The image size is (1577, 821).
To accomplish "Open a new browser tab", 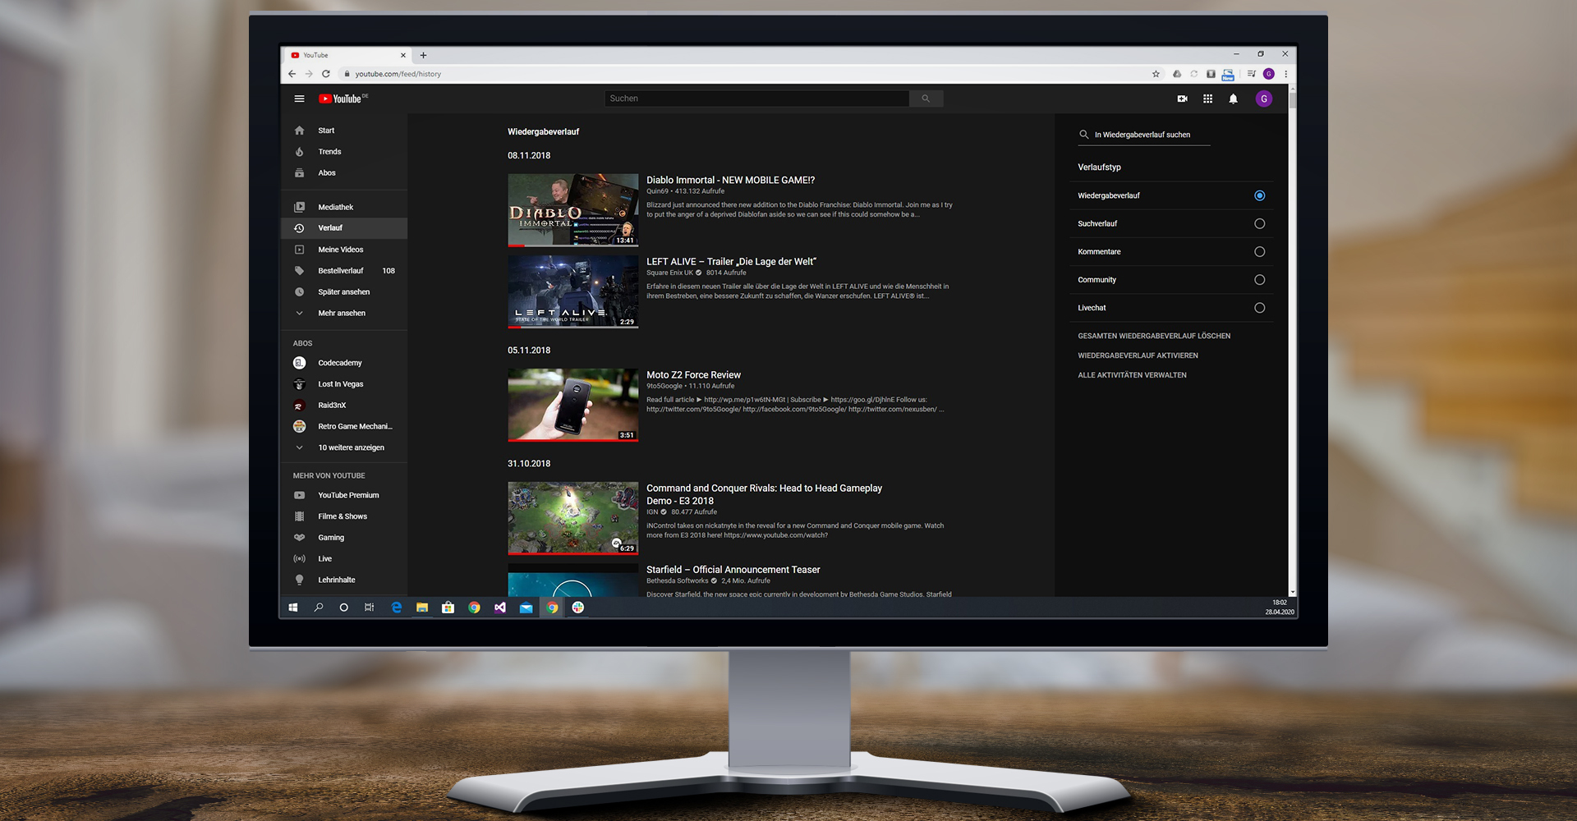I will tap(423, 55).
